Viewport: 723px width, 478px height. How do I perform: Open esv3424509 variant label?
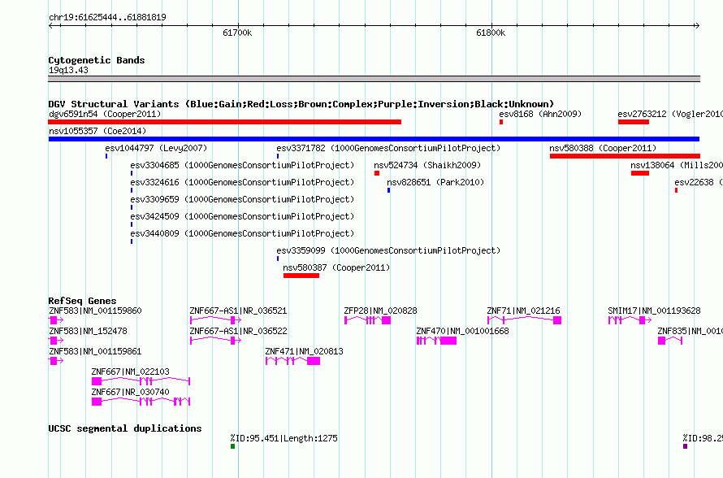pos(242,216)
